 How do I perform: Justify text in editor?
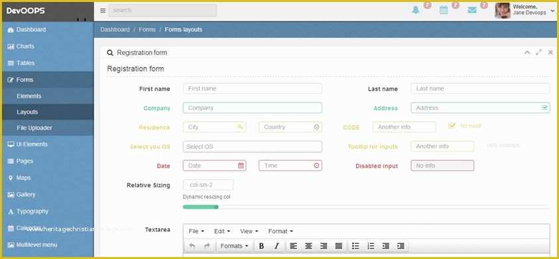coord(339,246)
